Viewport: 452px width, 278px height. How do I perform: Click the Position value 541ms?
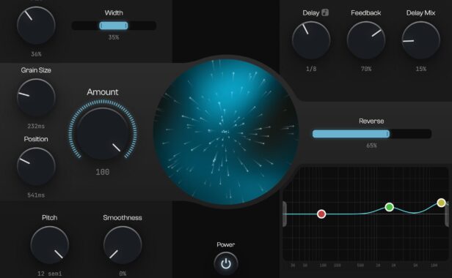[36, 195]
